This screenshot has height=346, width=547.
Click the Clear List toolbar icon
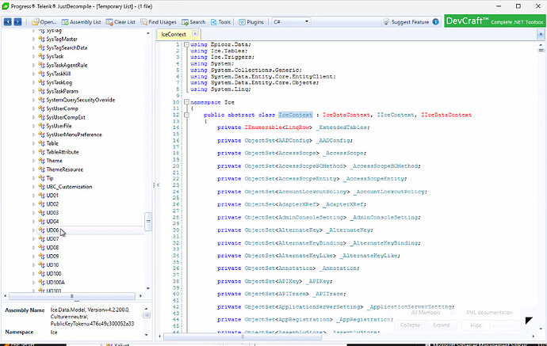(109, 22)
